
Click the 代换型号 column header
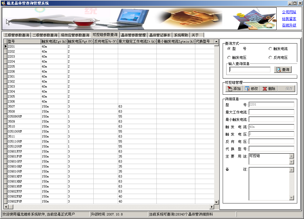click(x=204, y=41)
